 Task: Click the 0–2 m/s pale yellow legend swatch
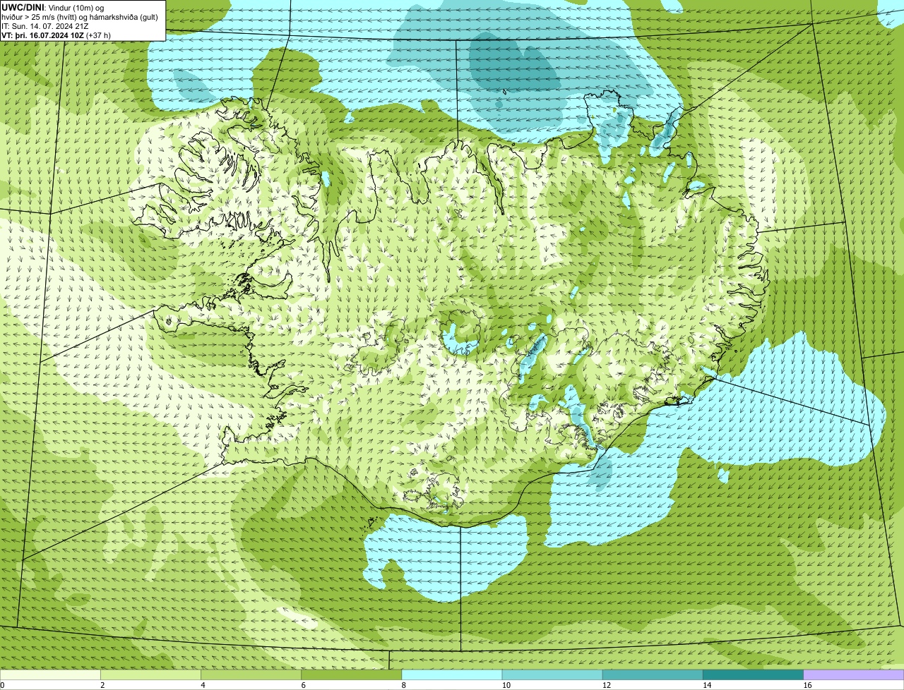(x=50, y=675)
